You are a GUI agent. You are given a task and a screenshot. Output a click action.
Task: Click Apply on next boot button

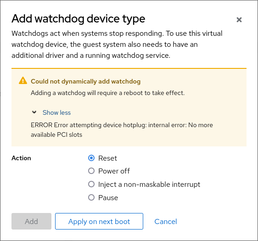[x=99, y=221]
